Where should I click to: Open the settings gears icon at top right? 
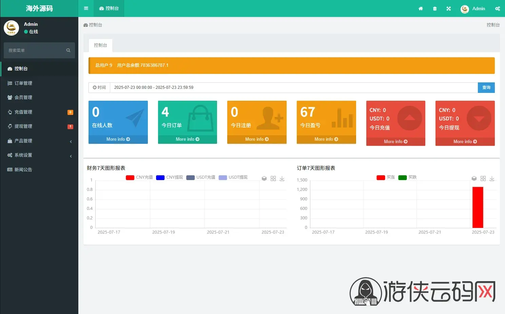pyautogui.click(x=498, y=8)
